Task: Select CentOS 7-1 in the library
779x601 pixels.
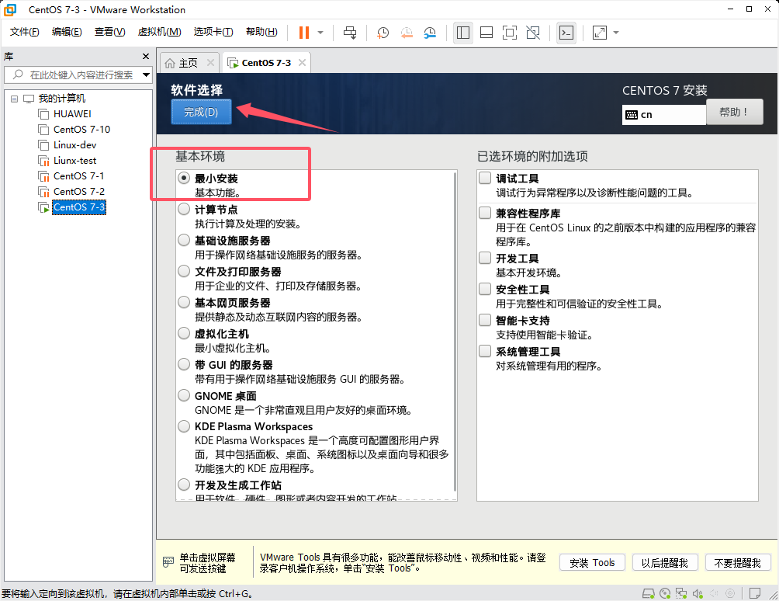Action: [78, 176]
